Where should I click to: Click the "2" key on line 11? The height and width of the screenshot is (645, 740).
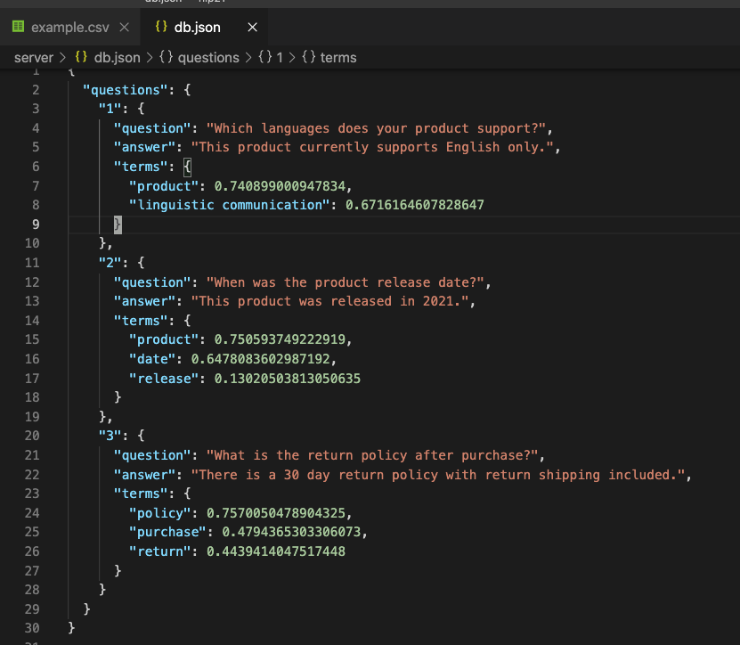(x=110, y=263)
